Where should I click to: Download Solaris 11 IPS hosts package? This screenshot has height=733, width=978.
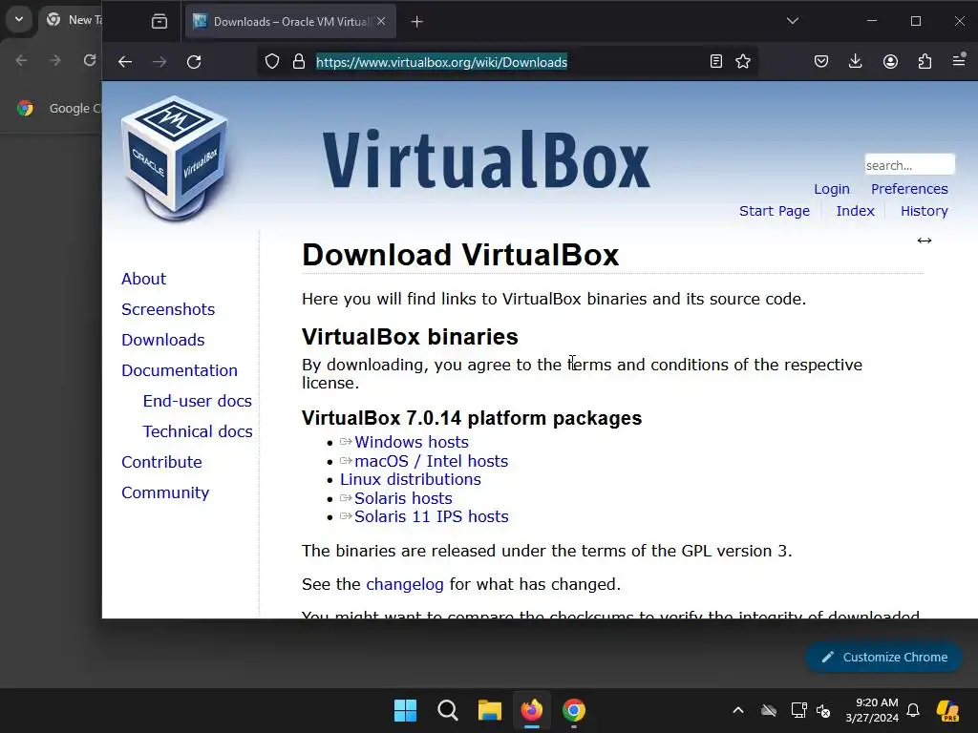(431, 516)
